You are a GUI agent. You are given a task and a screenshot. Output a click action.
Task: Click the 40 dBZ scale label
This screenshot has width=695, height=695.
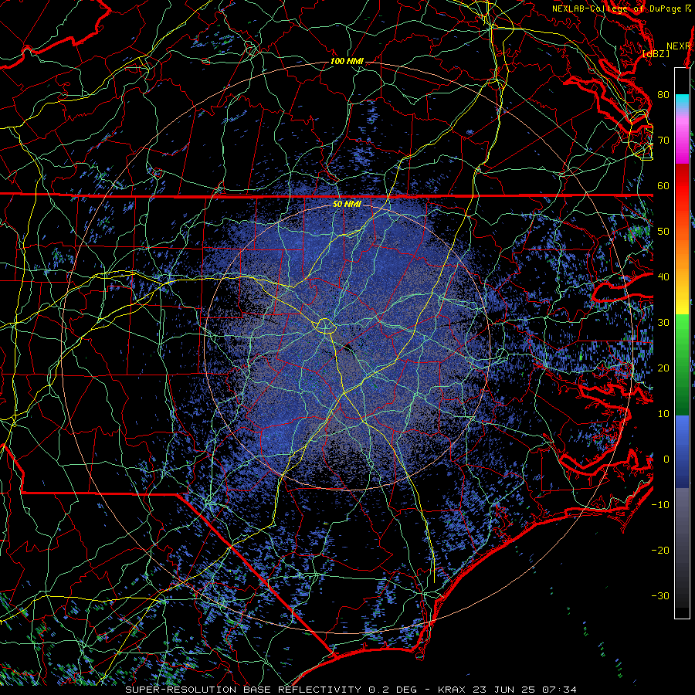pos(663,277)
